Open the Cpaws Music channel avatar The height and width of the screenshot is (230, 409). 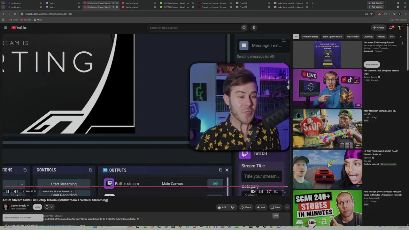(x=6, y=207)
